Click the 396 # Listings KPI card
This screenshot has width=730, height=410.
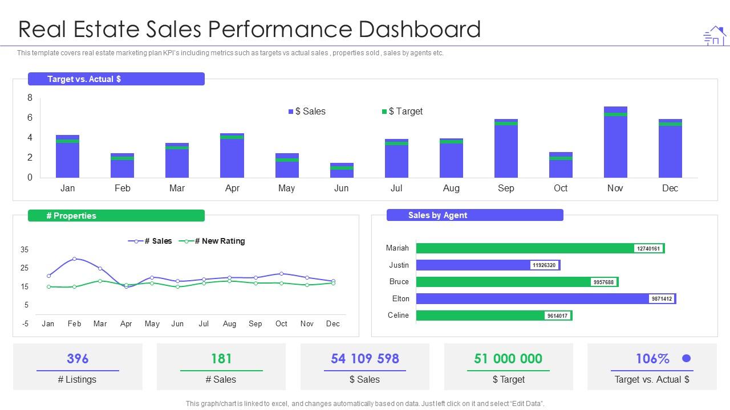pos(78,367)
